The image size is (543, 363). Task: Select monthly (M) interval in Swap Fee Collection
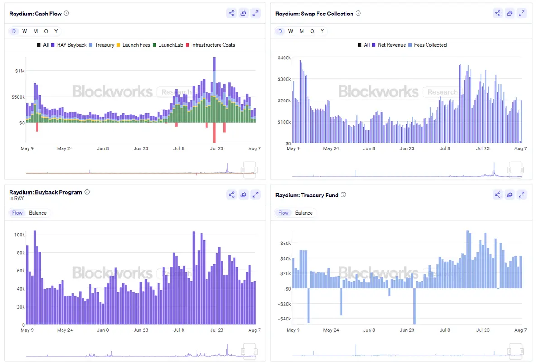[x=302, y=31]
